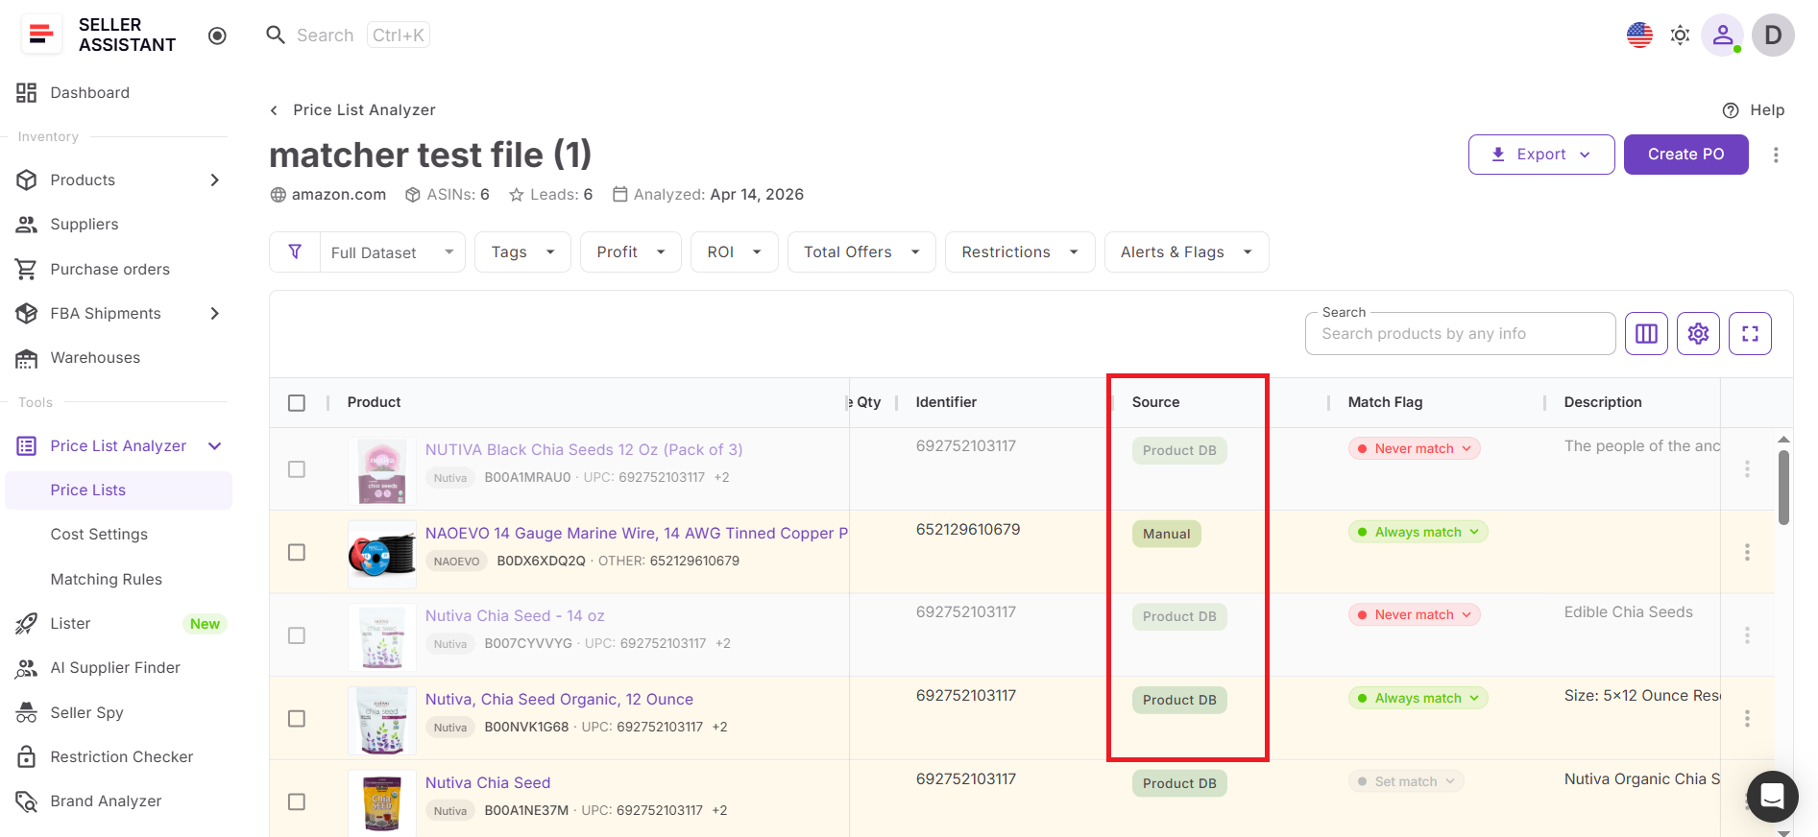
Task: Focus the Search products by any info field
Action: tap(1461, 334)
